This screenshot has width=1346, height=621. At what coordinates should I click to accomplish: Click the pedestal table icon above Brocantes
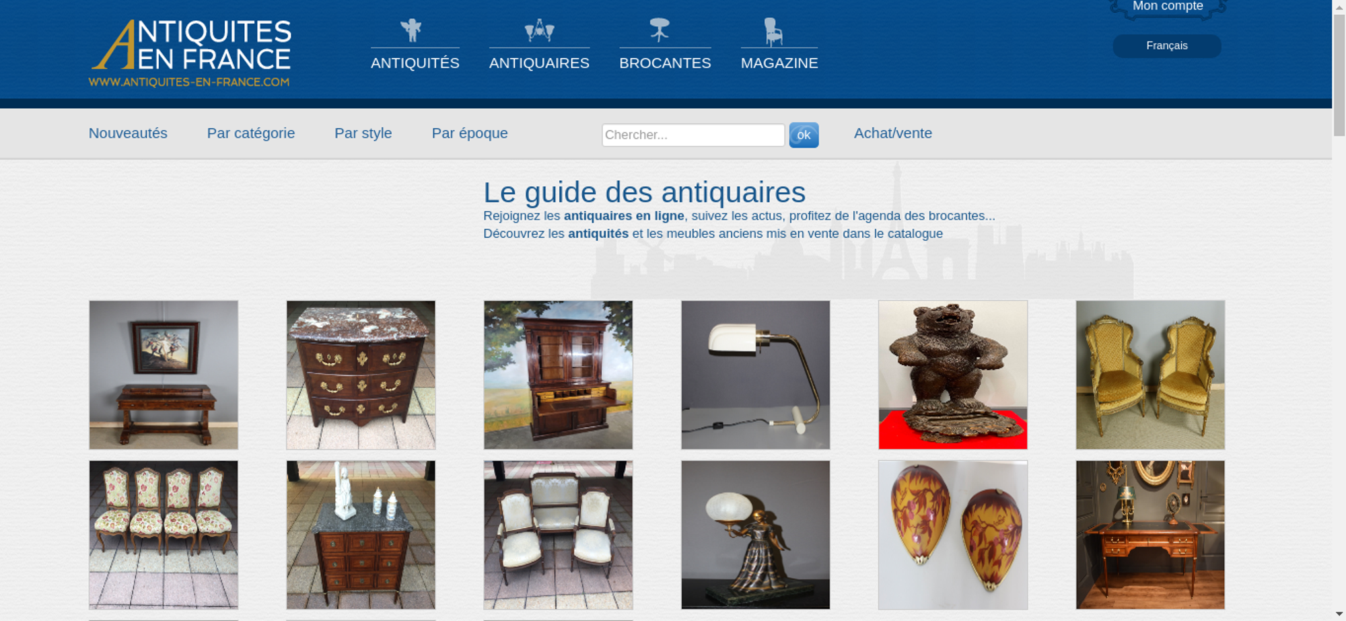(660, 30)
